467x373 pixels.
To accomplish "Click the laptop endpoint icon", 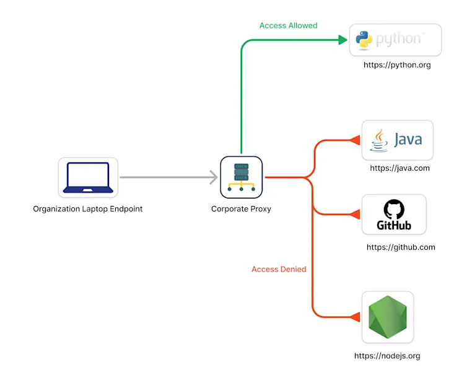I will [88, 178].
